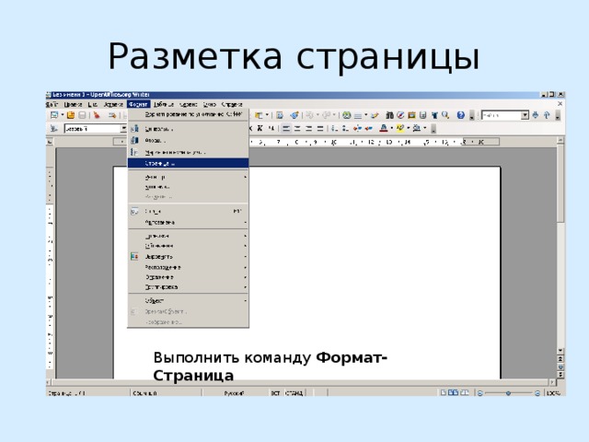The image size is (589, 442).
Task: Open the dropdown arrow next to New document
Action: [x=63, y=115]
